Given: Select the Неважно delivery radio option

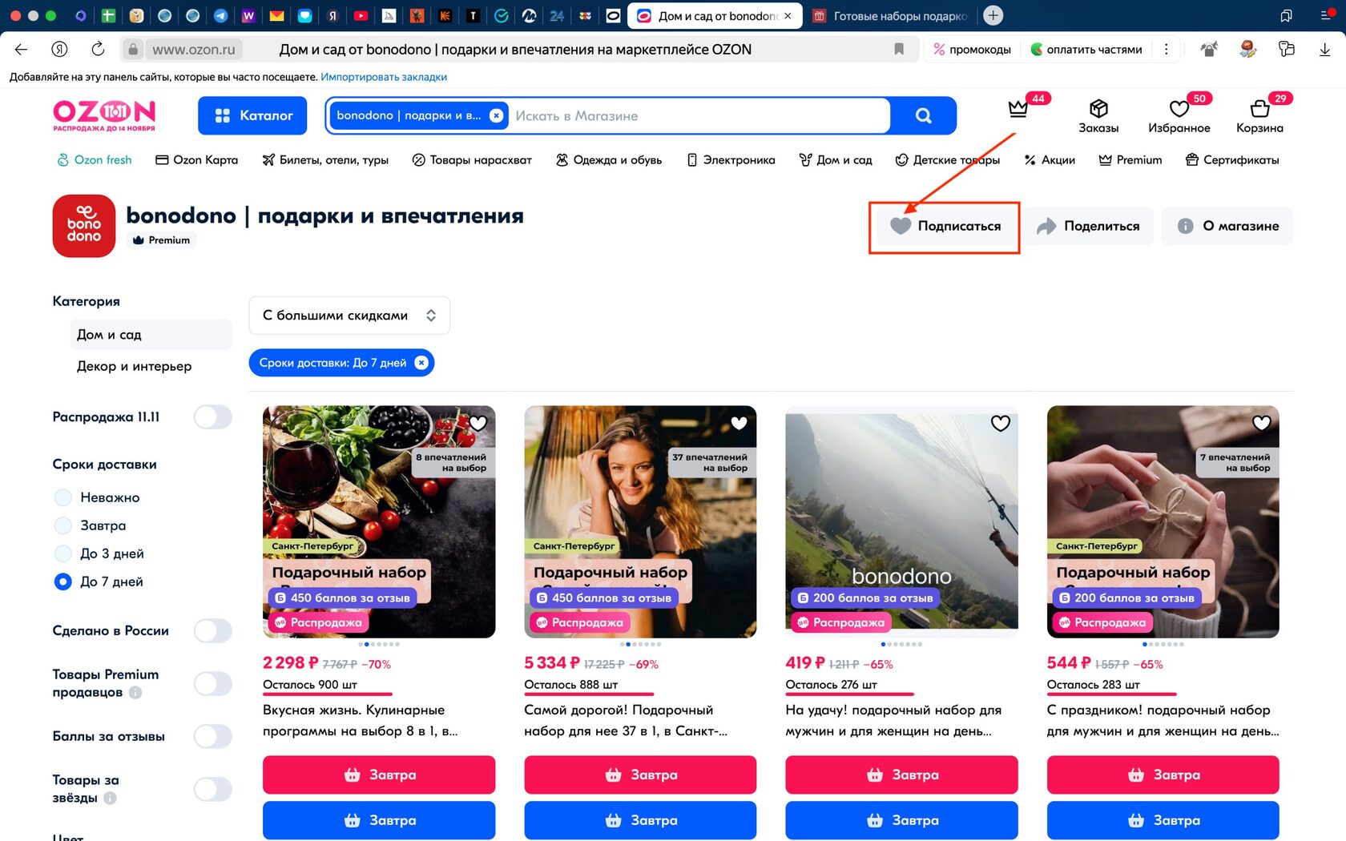Looking at the screenshot, I should (63, 497).
